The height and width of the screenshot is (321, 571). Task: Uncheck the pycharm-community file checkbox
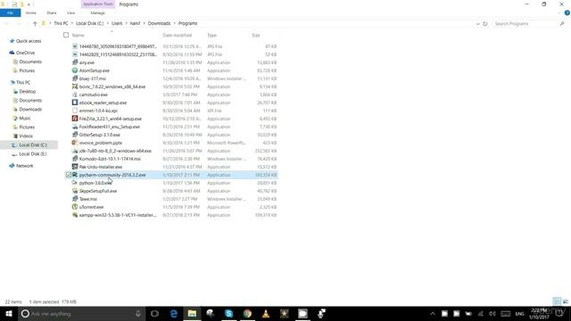click(x=69, y=175)
